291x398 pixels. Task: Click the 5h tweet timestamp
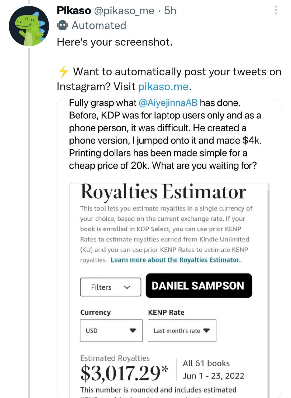170,11
